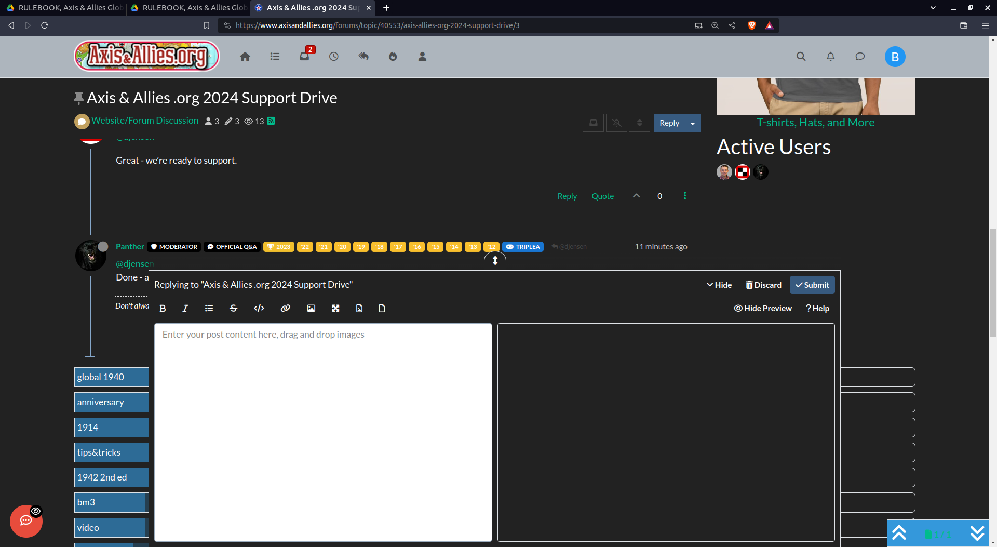997x547 pixels.
Task: Open the Categories list icon
Action: click(x=275, y=57)
